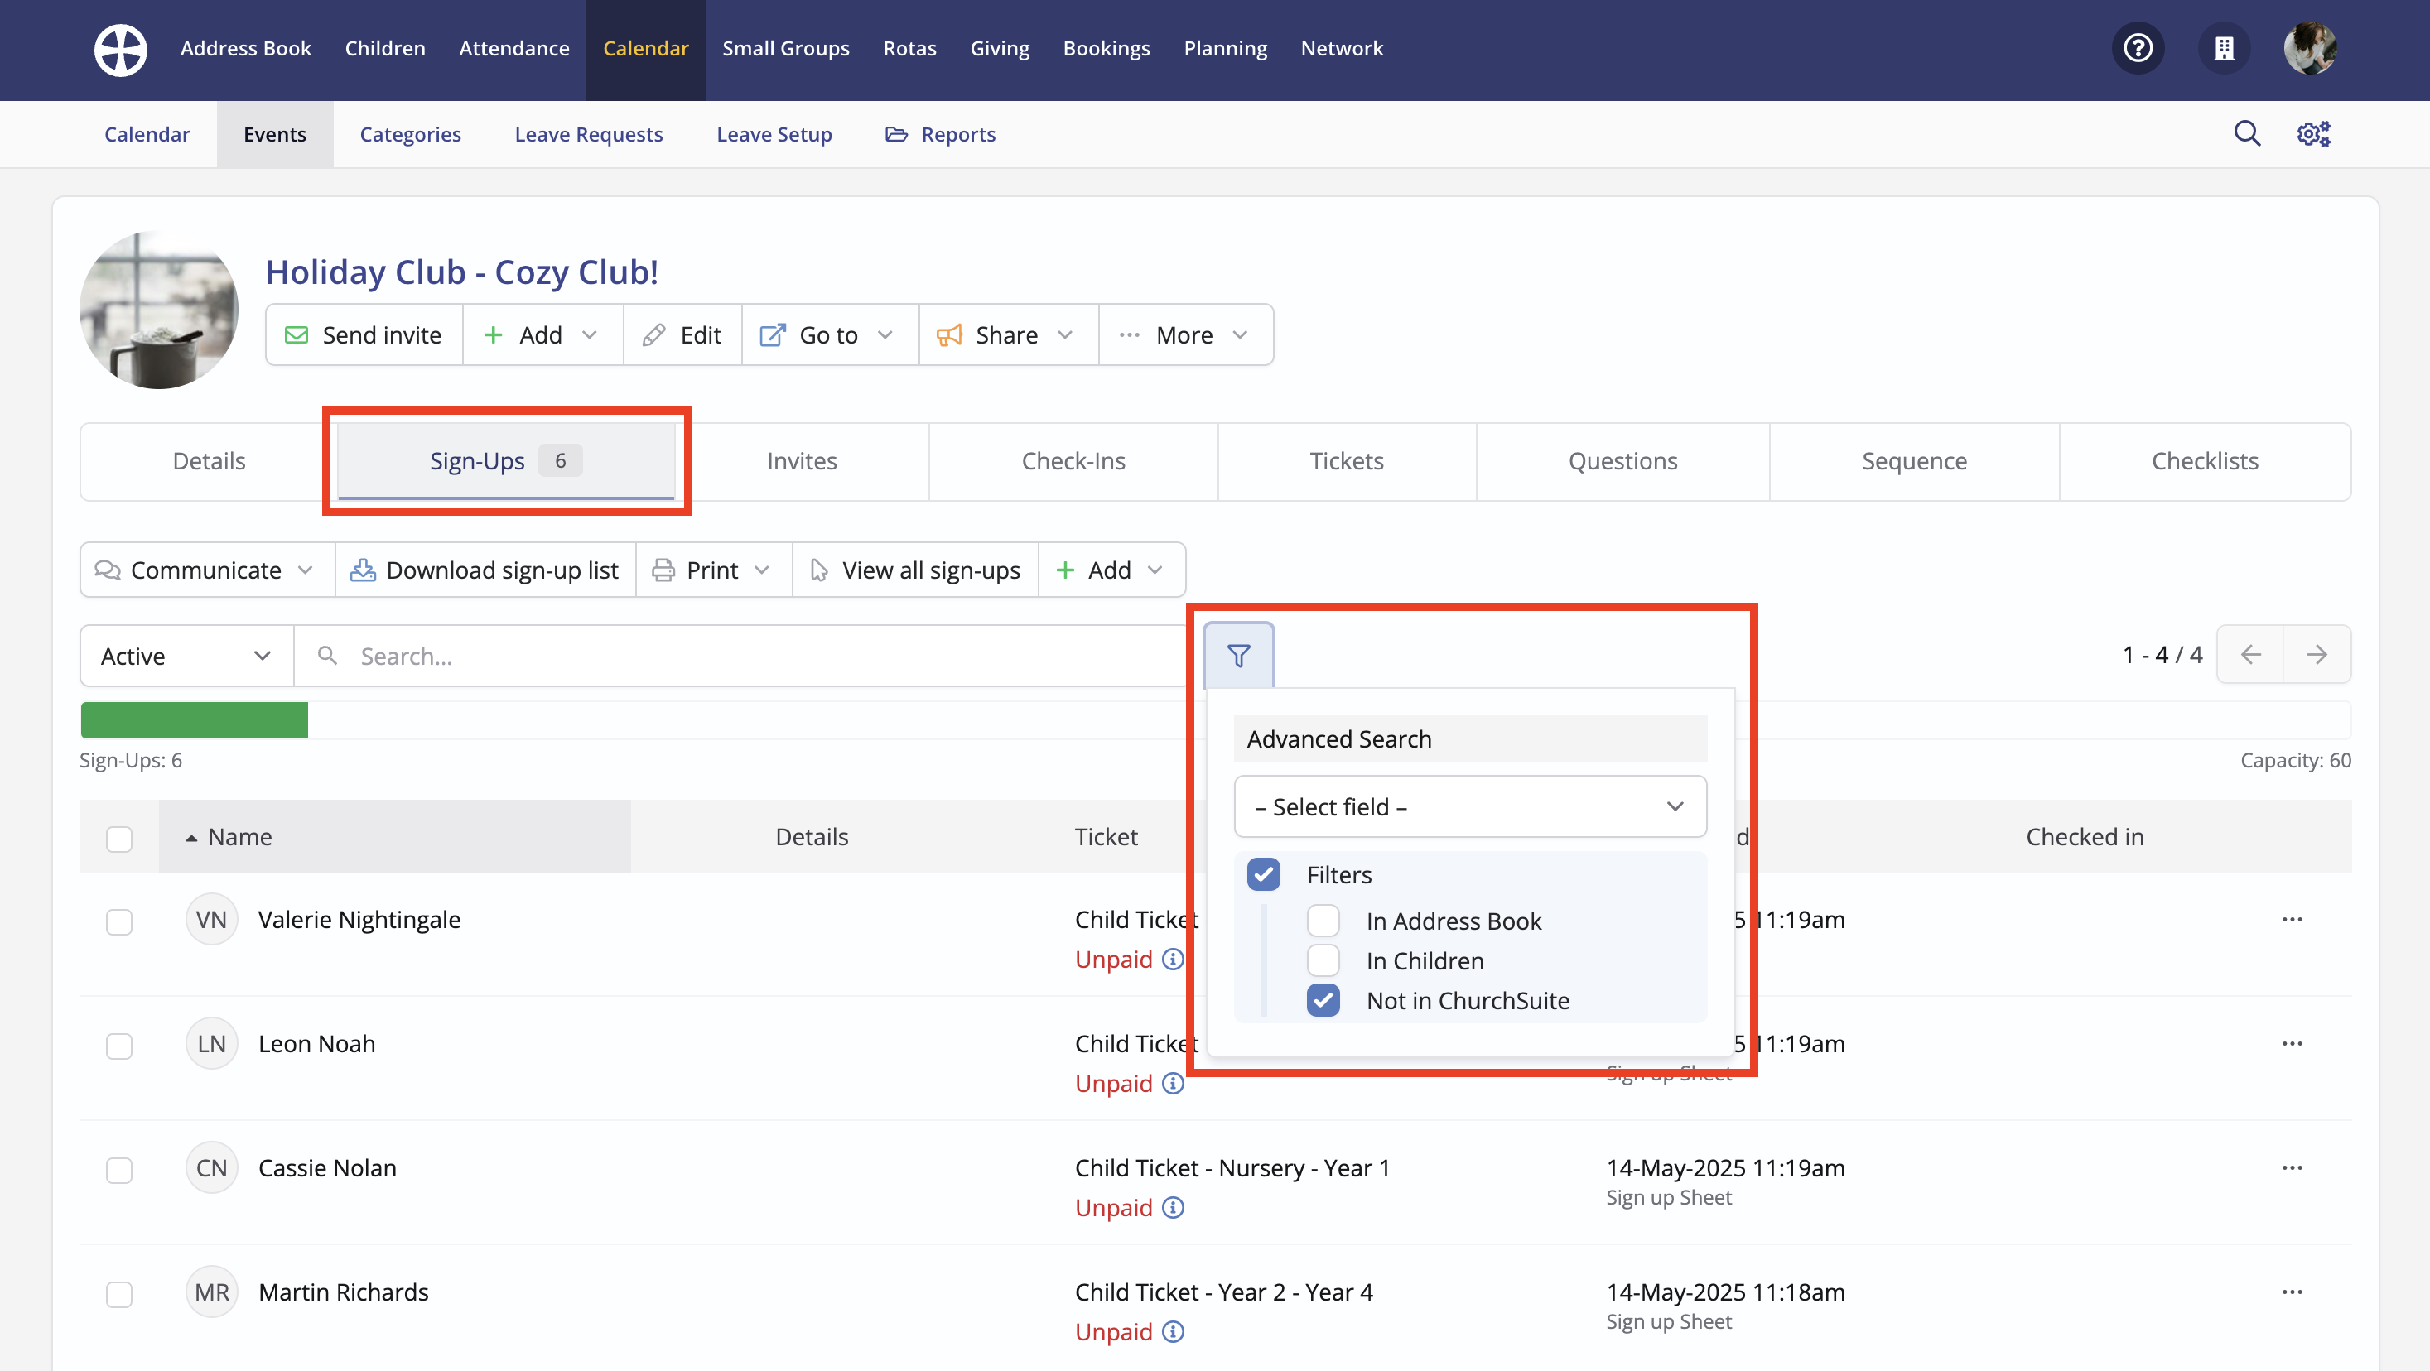This screenshot has height=1371, width=2430.
Task: Click the magnifying glass search icon
Action: (2247, 134)
